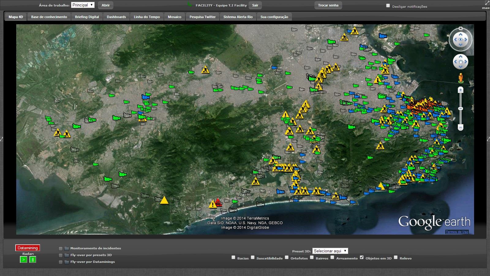Click the eye icon in the look control
The height and width of the screenshot is (276, 490).
pos(461,40)
